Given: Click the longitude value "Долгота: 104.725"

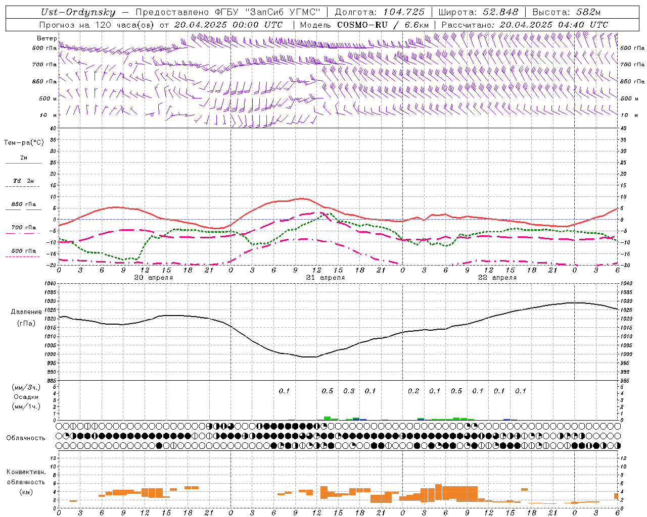Looking at the screenshot, I should point(380,13).
